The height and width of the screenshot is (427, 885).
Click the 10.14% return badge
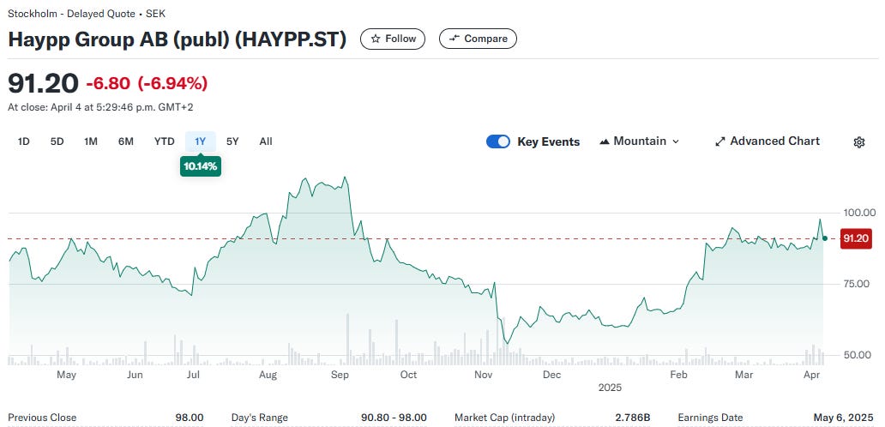[x=201, y=166]
